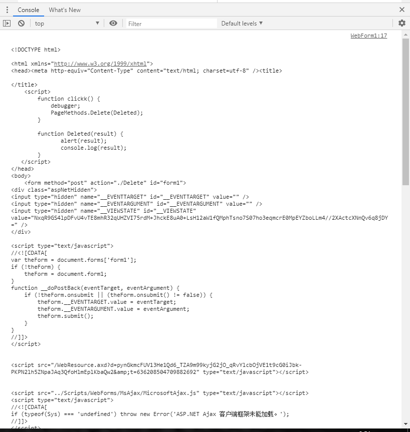The width and height of the screenshot is (410, 432).
Task: Follow the http://www.w3.org/1999/xhtml link
Action: [x=100, y=64]
